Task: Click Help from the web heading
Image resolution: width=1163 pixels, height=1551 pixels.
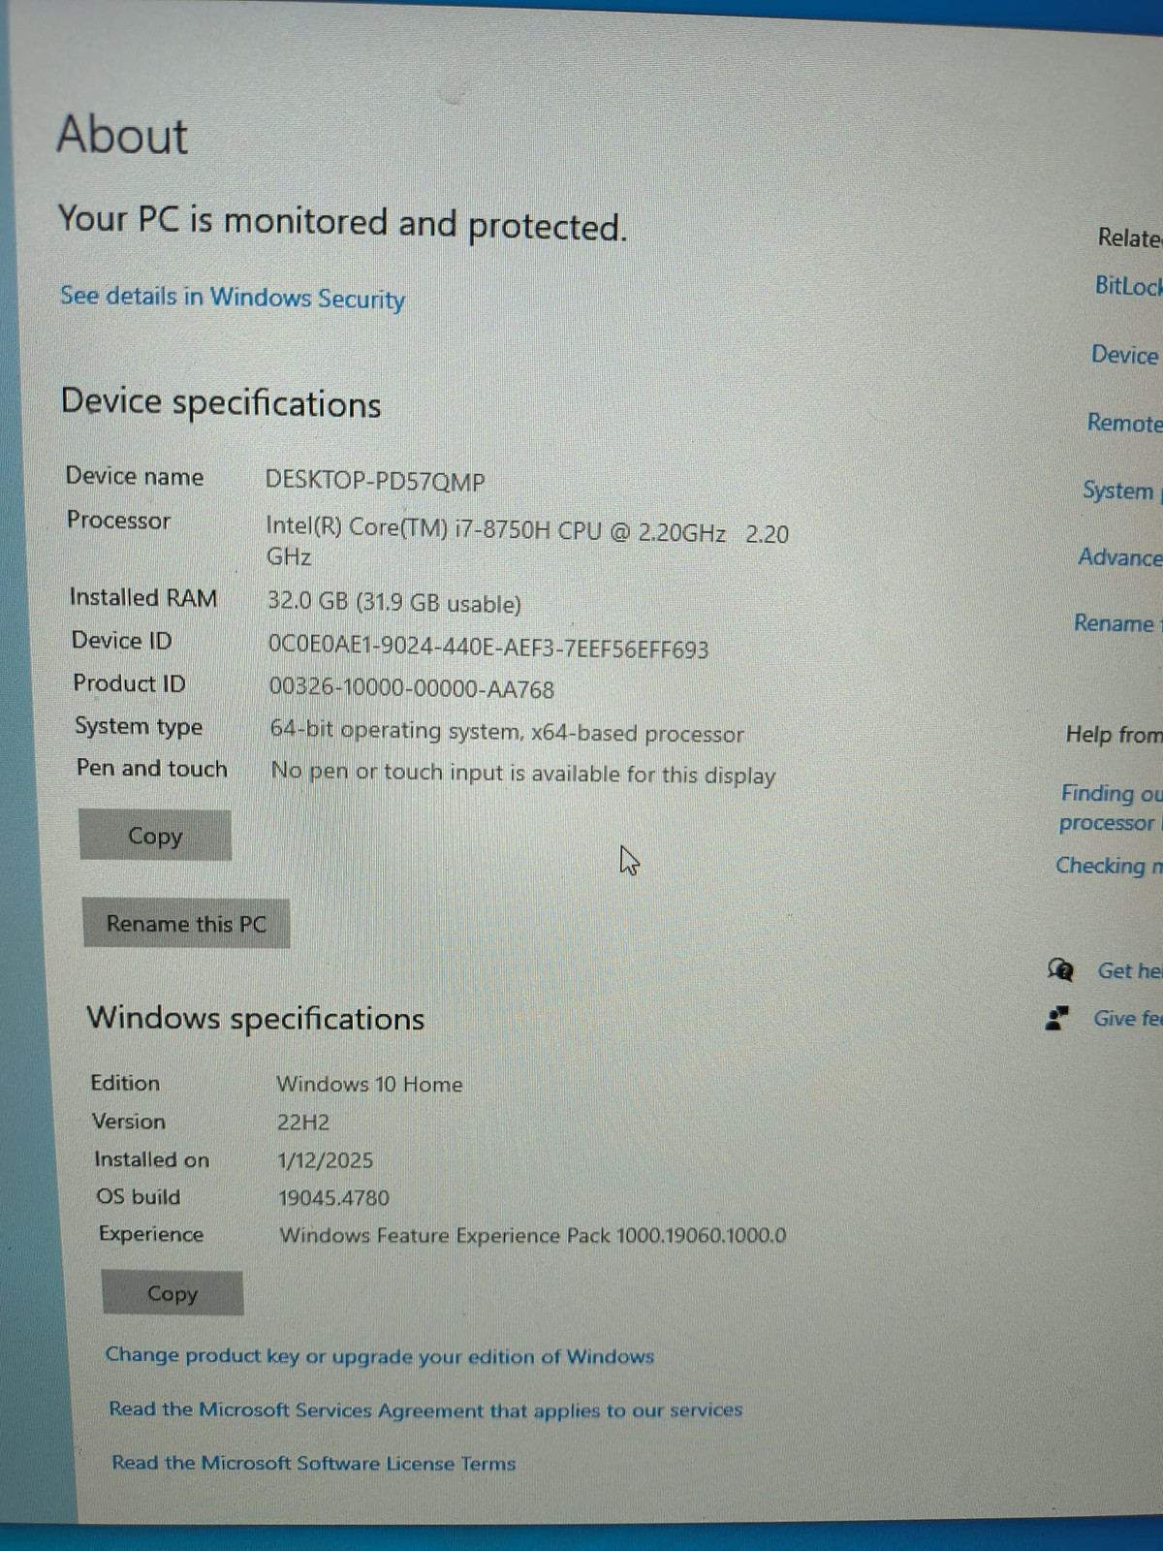Action: point(1114,735)
